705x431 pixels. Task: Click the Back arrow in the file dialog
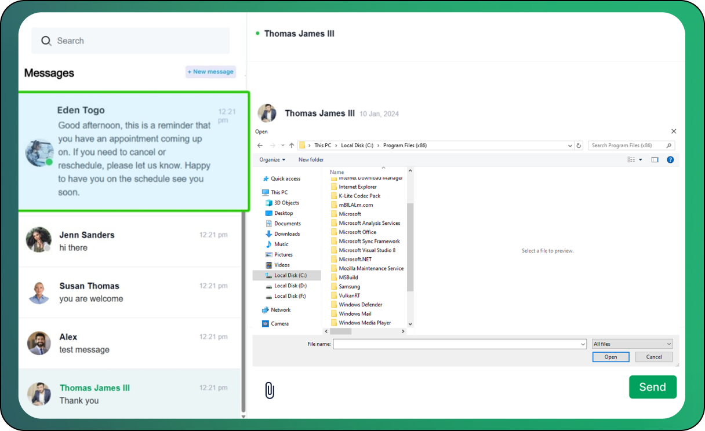[x=260, y=145]
